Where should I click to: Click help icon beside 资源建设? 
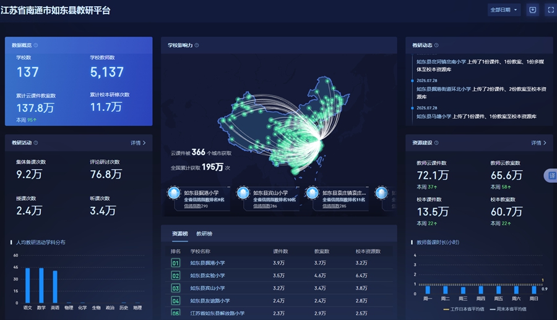pos(437,143)
